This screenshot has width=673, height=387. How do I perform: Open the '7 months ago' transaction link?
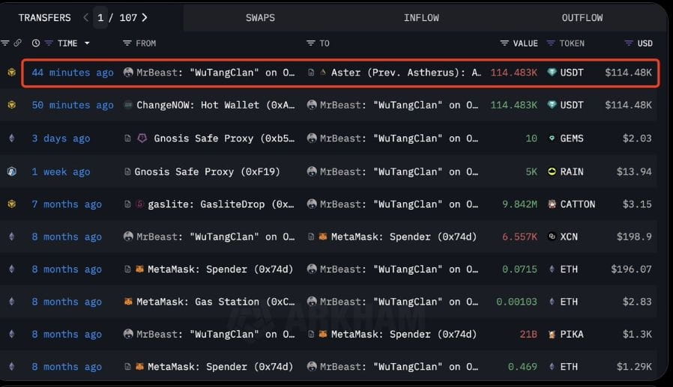[x=67, y=204]
